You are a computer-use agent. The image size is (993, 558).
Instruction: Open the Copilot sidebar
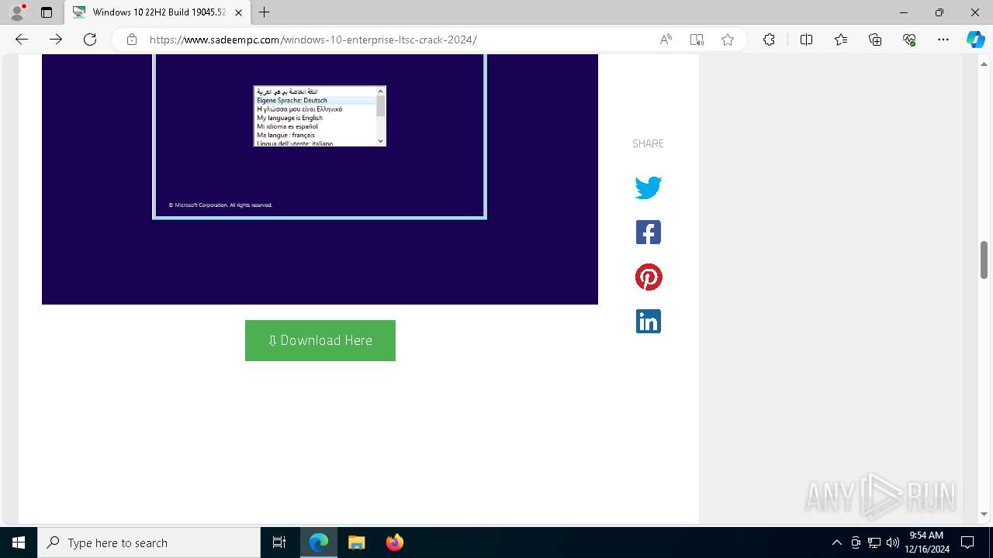click(x=975, y=40)
